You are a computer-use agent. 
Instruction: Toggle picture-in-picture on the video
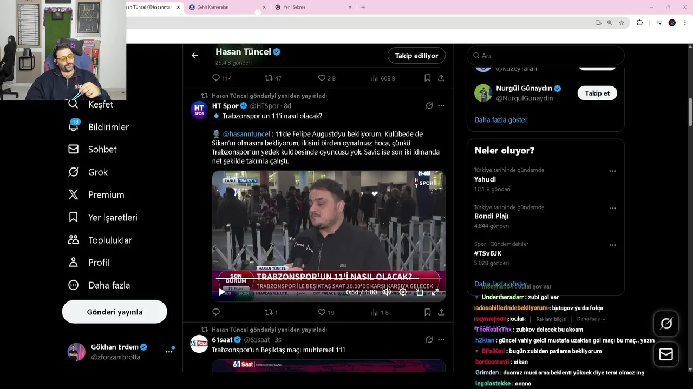pos(420,292)
